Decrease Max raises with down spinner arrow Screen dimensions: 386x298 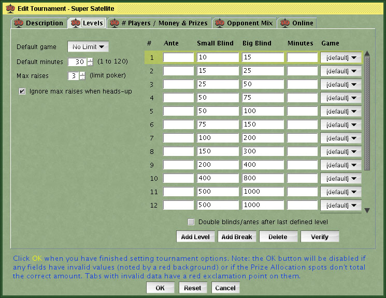pyautogui.click(x=82, y=79)
